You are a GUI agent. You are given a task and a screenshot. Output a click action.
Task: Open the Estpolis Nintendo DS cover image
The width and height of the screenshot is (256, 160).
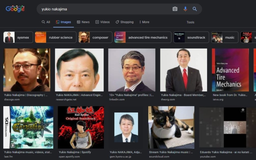[x=28, y=127]
